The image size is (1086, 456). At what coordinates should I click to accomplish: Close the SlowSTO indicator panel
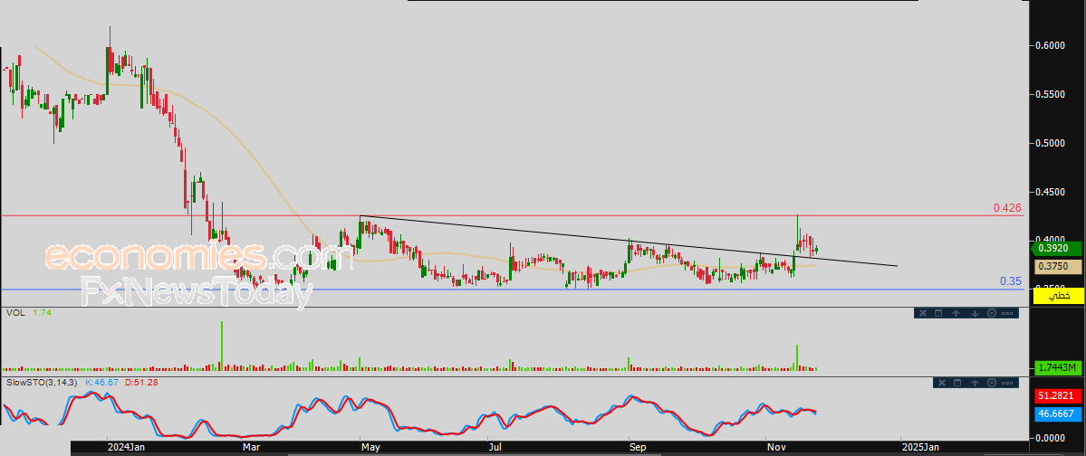coord(942,383)
